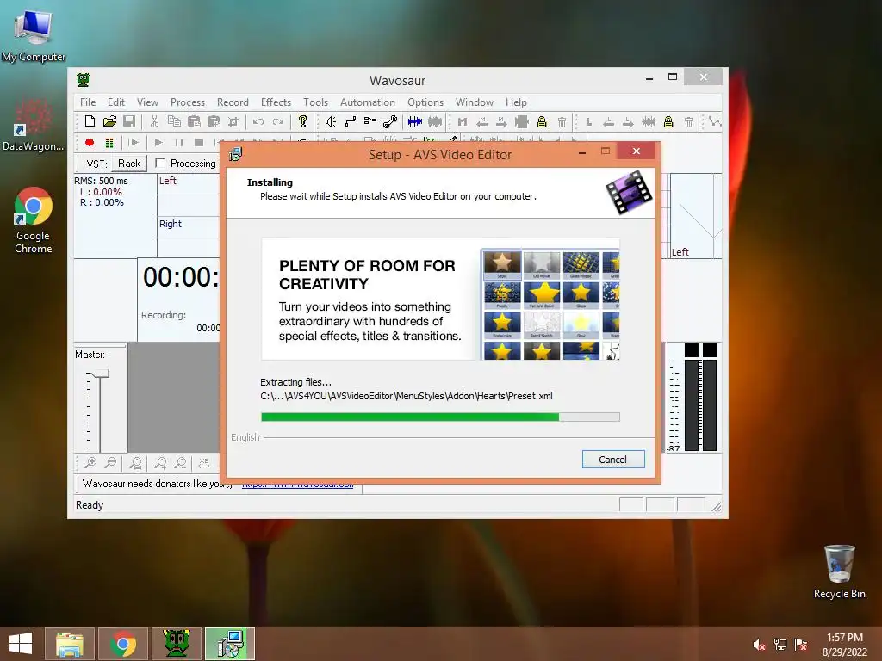The width and height of the screenshot is (882, 661).
Task: Click the Rack button next to VST
Action: pos(129,164)
